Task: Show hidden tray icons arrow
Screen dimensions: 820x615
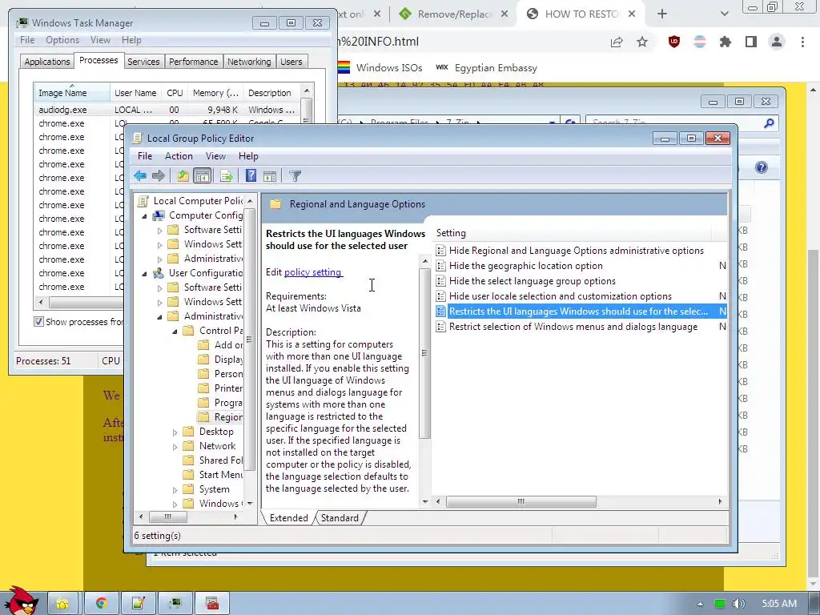Action: pos(700,604)
